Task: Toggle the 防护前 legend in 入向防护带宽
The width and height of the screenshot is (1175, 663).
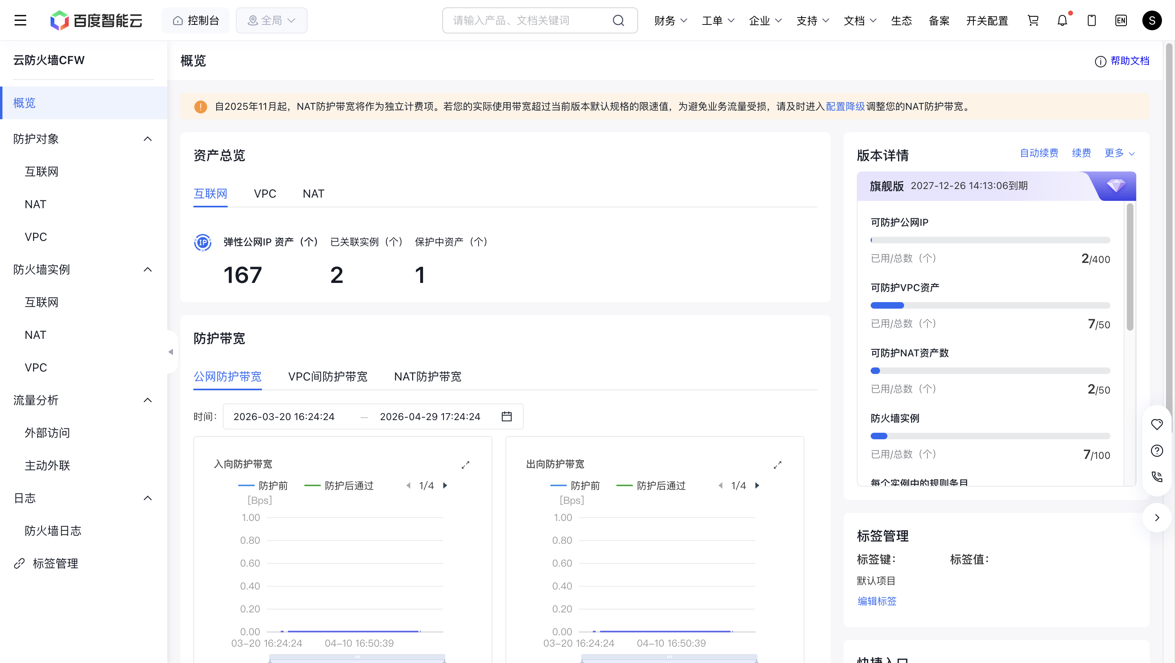Action: 263,485
